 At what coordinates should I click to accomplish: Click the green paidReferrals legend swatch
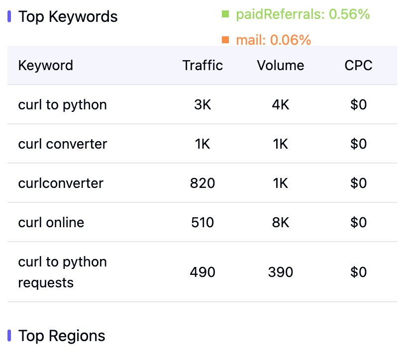pos(225,14)
